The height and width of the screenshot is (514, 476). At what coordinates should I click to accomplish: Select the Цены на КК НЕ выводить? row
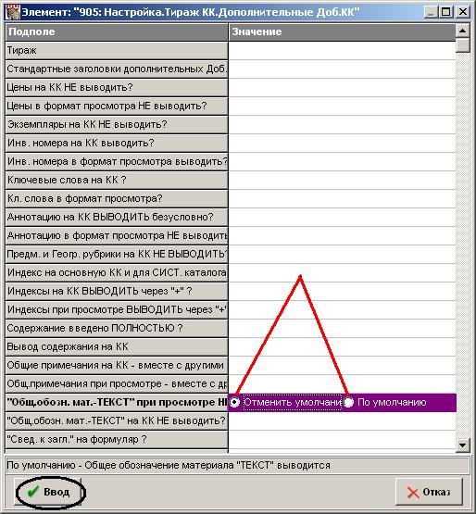tap(117, 88)
